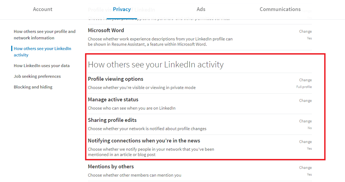
Task: Open 'How others see your profile and network information'
Action: click(45, 35)
